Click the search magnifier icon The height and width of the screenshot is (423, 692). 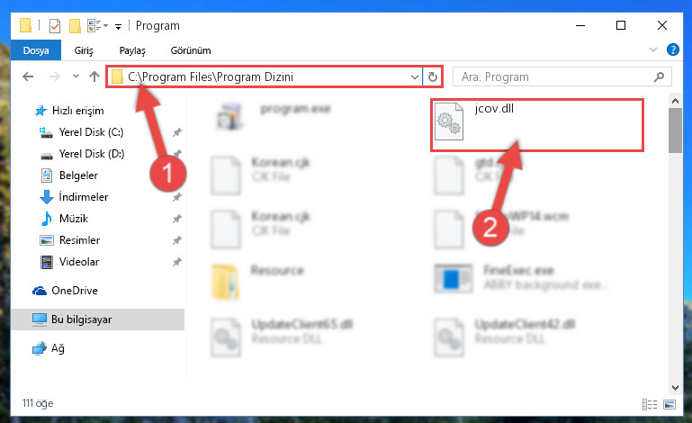pos(659,76)
